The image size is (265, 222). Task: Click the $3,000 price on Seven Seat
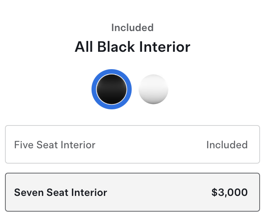point(229,193)
